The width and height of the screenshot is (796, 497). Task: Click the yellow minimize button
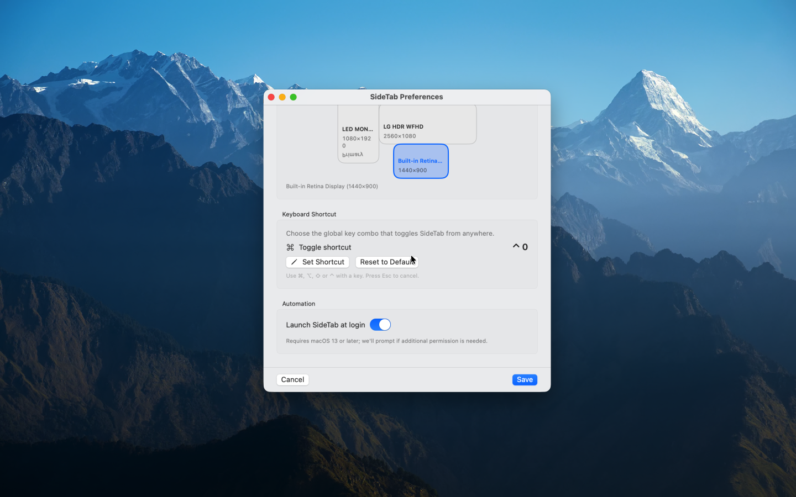coord(282,97)
